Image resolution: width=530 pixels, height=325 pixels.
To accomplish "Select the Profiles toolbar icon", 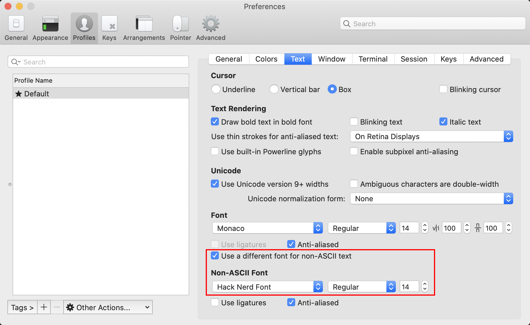I will point(84,24).
